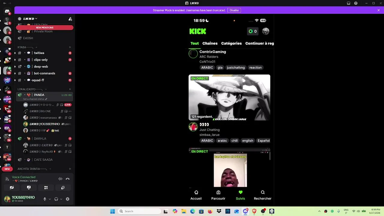Open Rechercher search in Kick bottom bar
This screenshot has height=216, width=384.
(262, 195)
